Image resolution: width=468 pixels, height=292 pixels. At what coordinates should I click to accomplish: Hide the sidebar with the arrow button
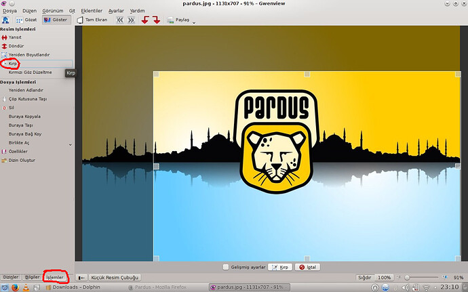(81, 278)
